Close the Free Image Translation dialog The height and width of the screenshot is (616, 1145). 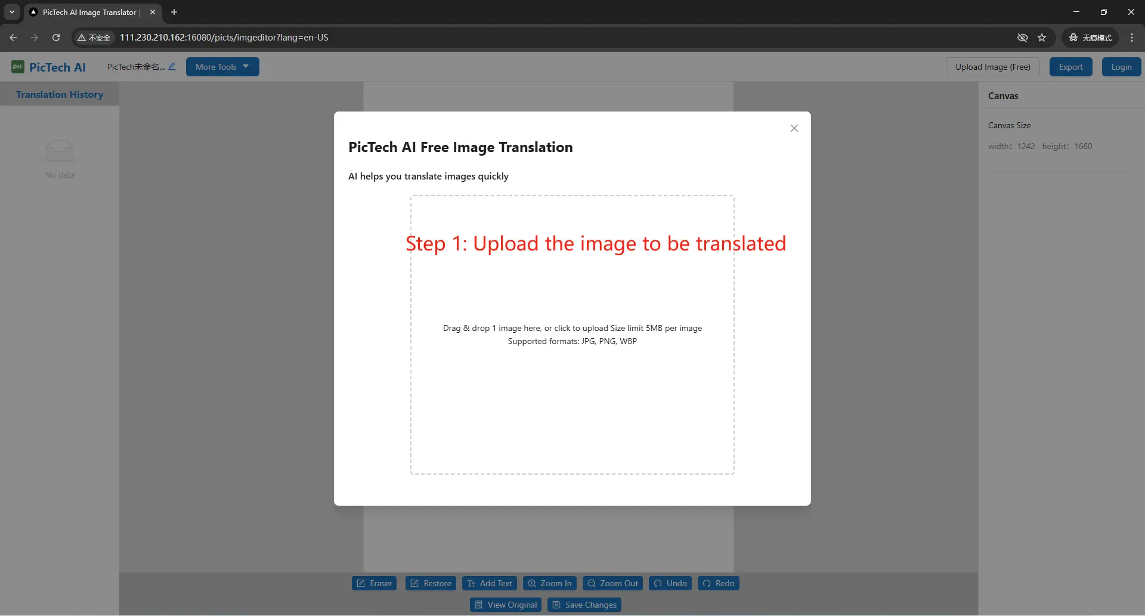(794, 128)
